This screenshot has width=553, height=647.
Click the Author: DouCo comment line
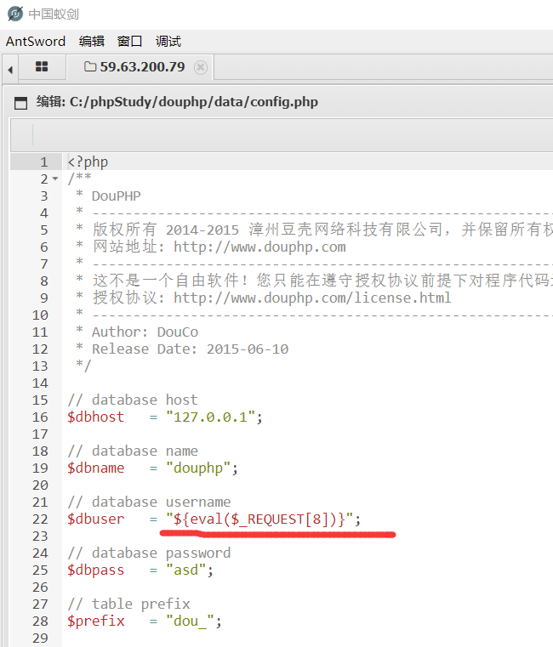pyautogui.click(x=137, y=332)
